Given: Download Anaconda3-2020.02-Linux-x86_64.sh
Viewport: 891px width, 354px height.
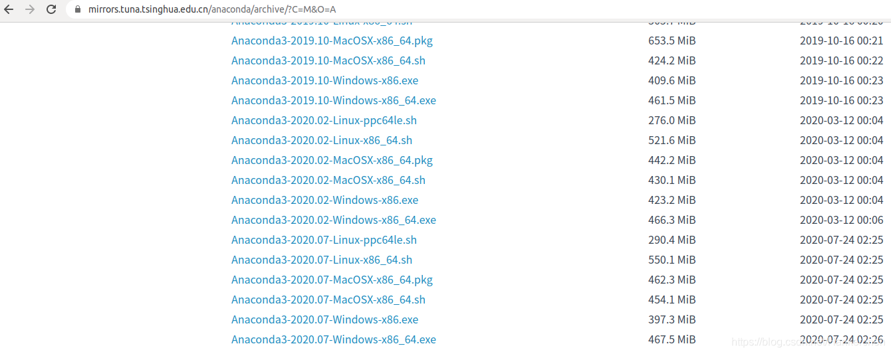Looking at the screenshot, I should pyautogui.click(x=322, y=140).
